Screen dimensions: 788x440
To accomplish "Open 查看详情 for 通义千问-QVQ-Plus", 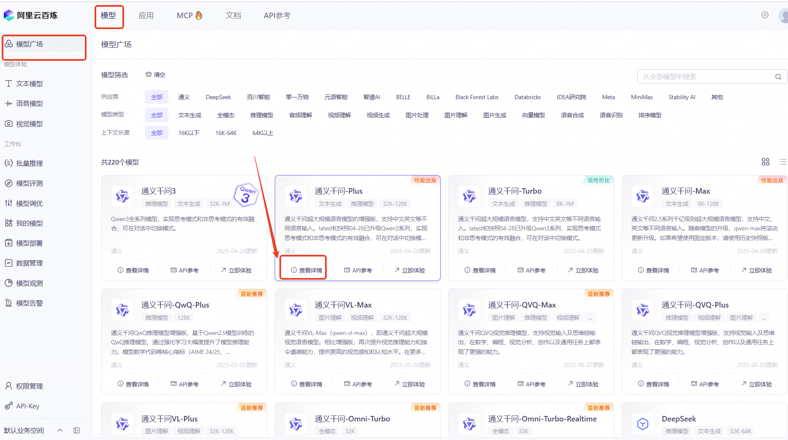I will tap(653, 384).
